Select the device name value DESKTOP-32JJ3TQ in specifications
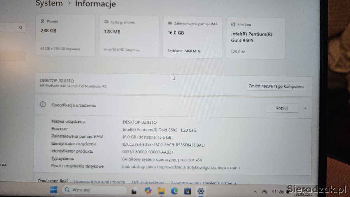Image resolution: width=350 pixels, height=197 pixels. click(140, 123)
